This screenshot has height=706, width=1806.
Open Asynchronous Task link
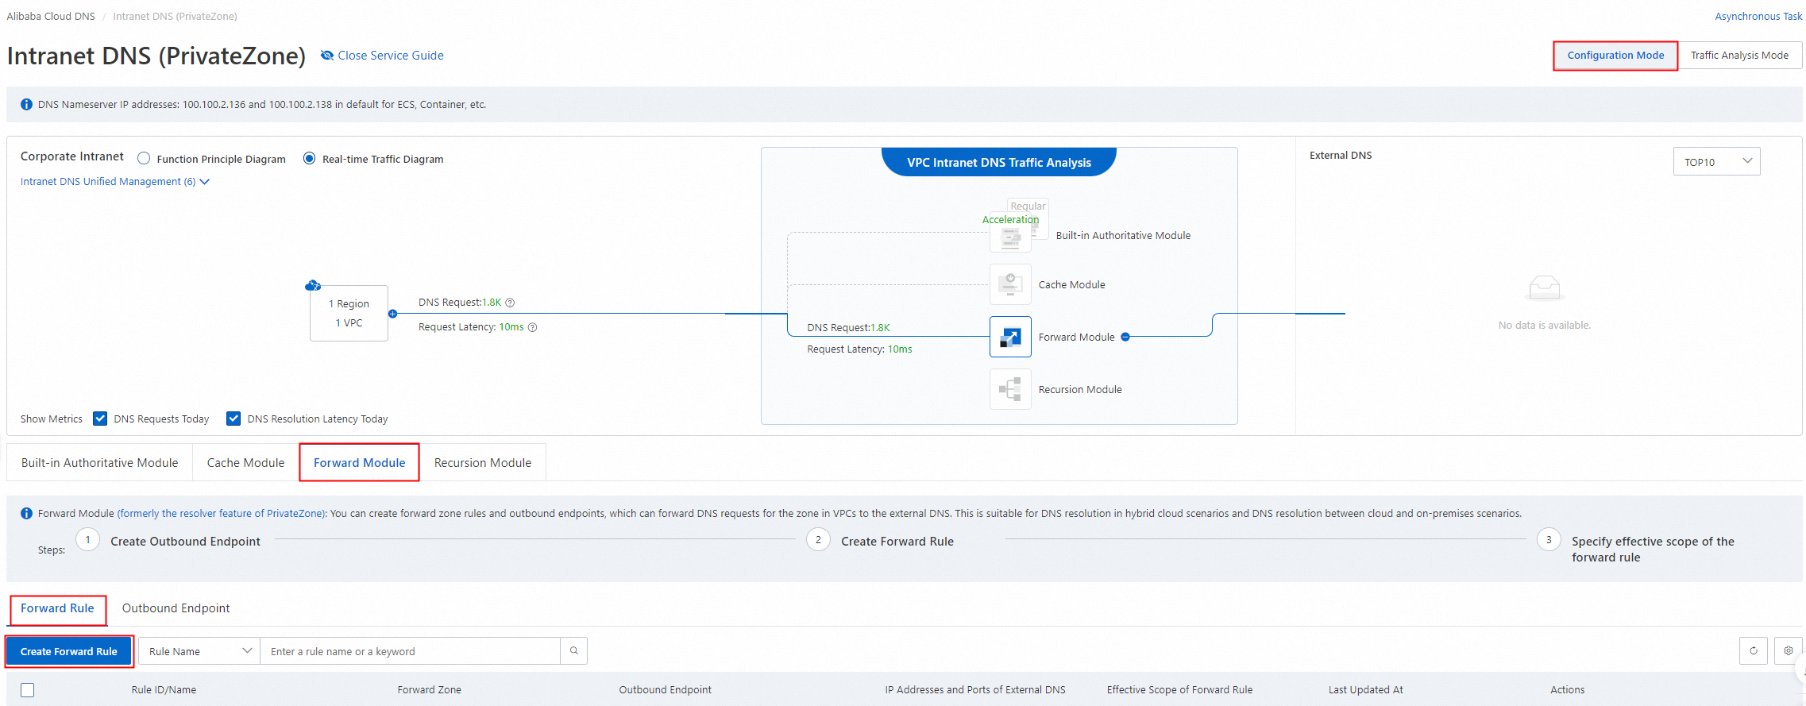click(x=1758, y=16)
